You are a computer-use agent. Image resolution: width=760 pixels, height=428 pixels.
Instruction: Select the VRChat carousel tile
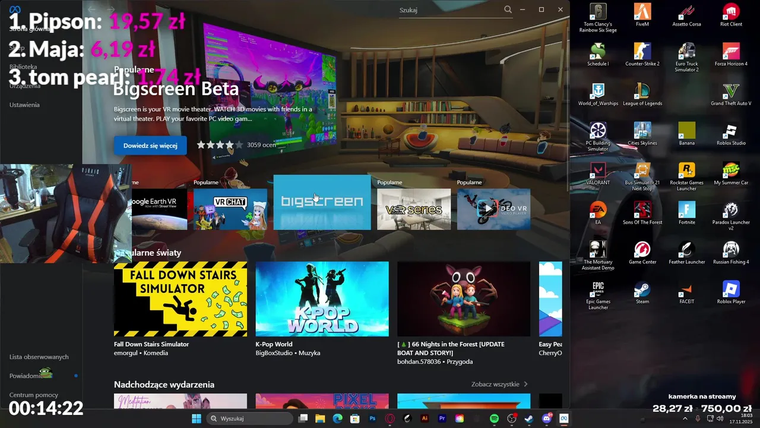pos(230,209)
